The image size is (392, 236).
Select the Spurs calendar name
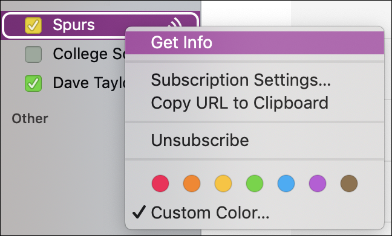coord(74,25)
